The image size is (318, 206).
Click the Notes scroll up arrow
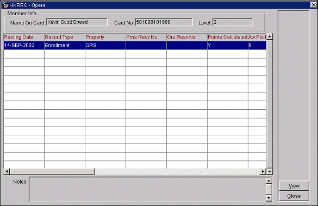[x=269, y=180]
